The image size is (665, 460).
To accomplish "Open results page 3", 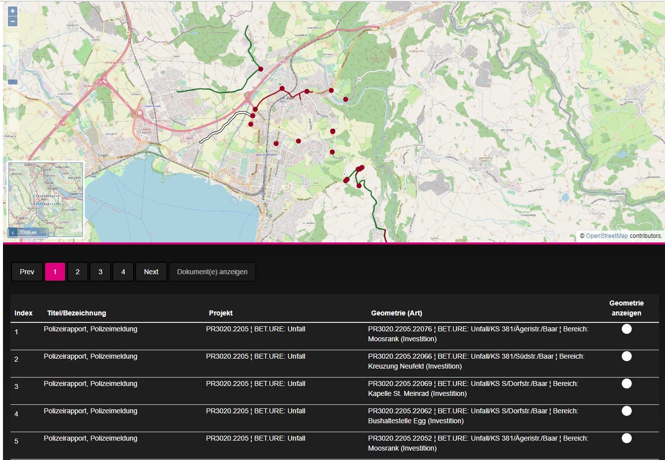I will pyautogui.click(x=100, y=272).
